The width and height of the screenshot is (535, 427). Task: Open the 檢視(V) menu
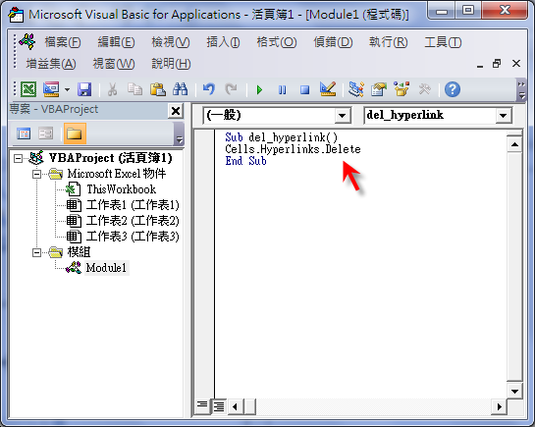tap(171, 42)
